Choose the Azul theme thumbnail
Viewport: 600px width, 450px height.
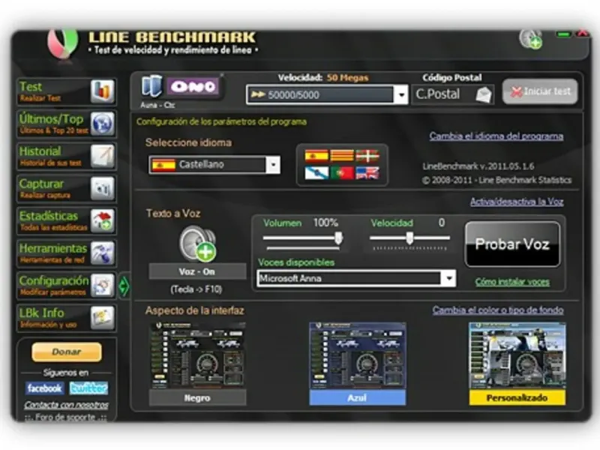[358, 355]
